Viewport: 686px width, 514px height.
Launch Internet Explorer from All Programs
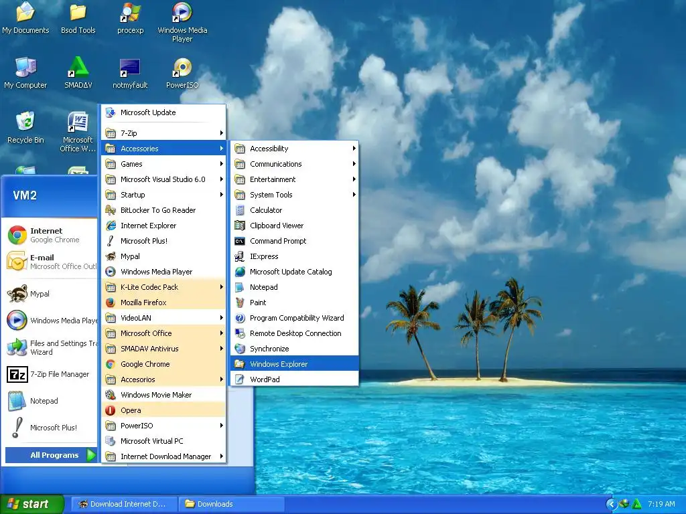163,226
